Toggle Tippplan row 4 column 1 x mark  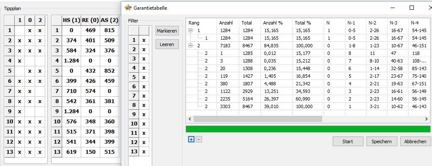pyautogui.click(x=19, y=60)
